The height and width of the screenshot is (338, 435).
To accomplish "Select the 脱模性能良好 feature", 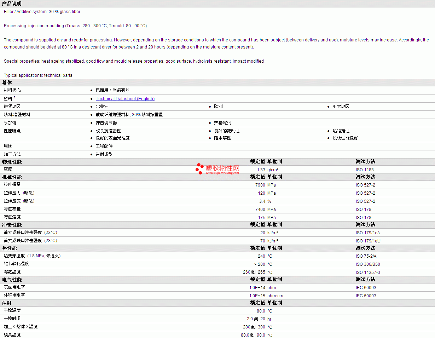I will (x=345, y=138).
